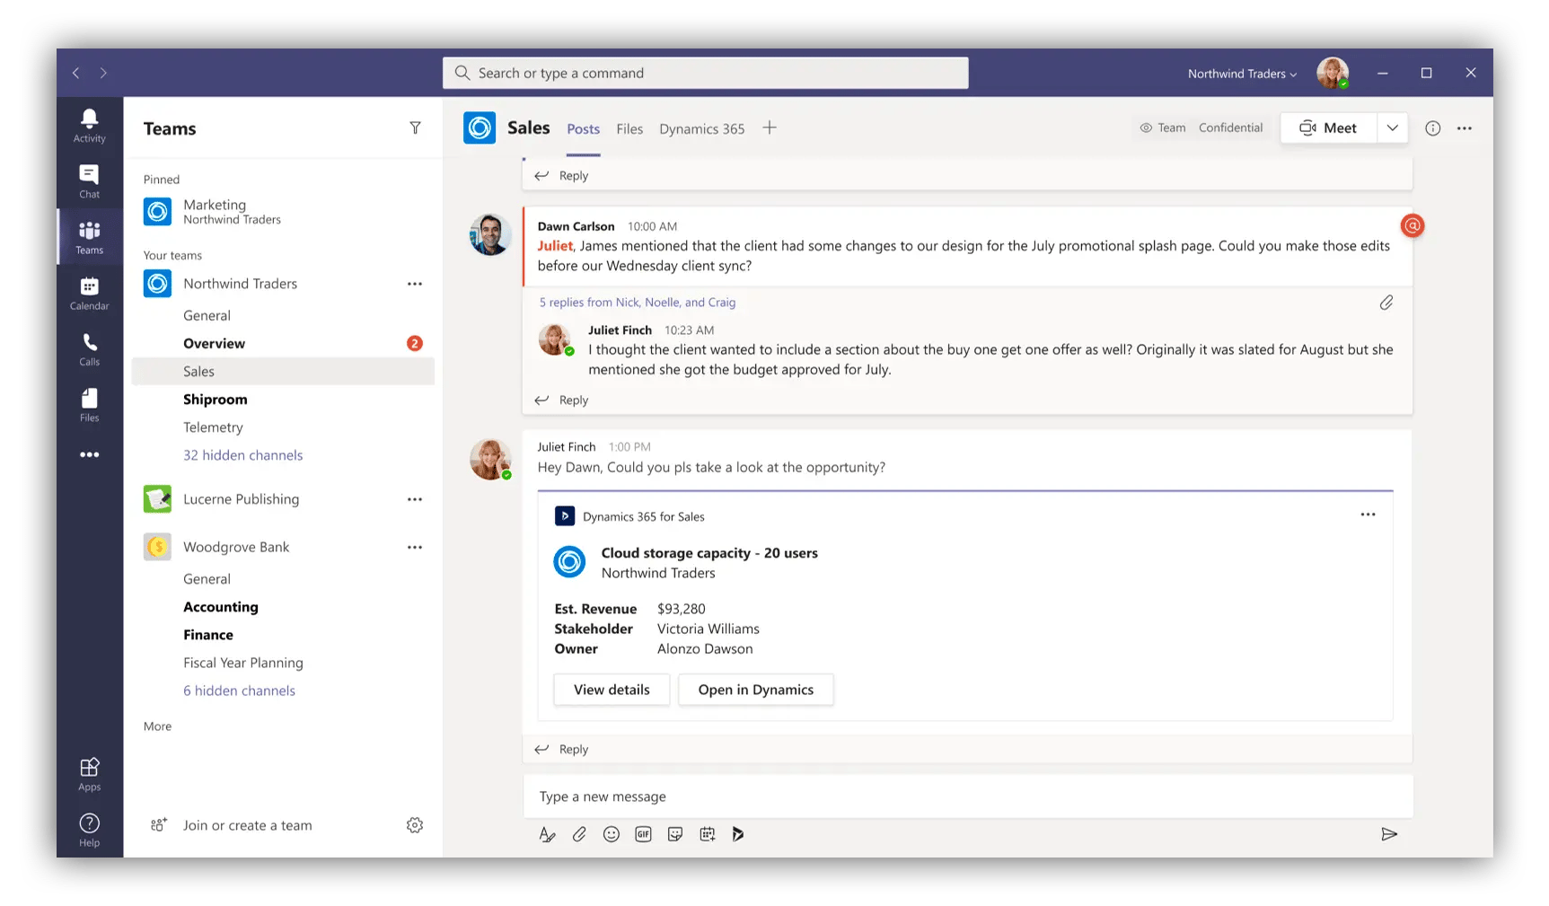Attach a file with the paperclip icon

tap(579, 834)
